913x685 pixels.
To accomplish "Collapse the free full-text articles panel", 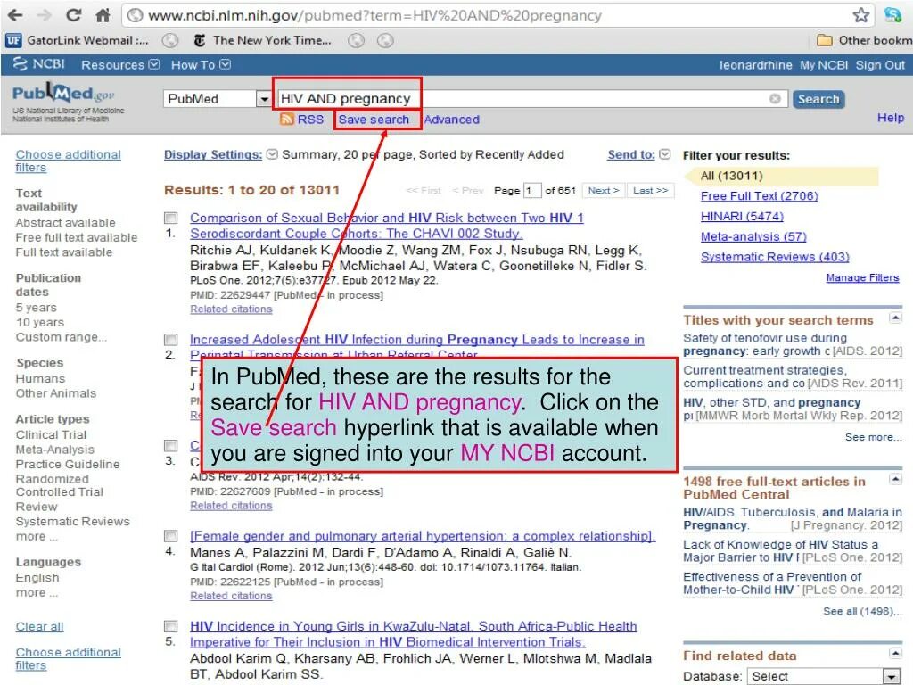I will (895, 479).
